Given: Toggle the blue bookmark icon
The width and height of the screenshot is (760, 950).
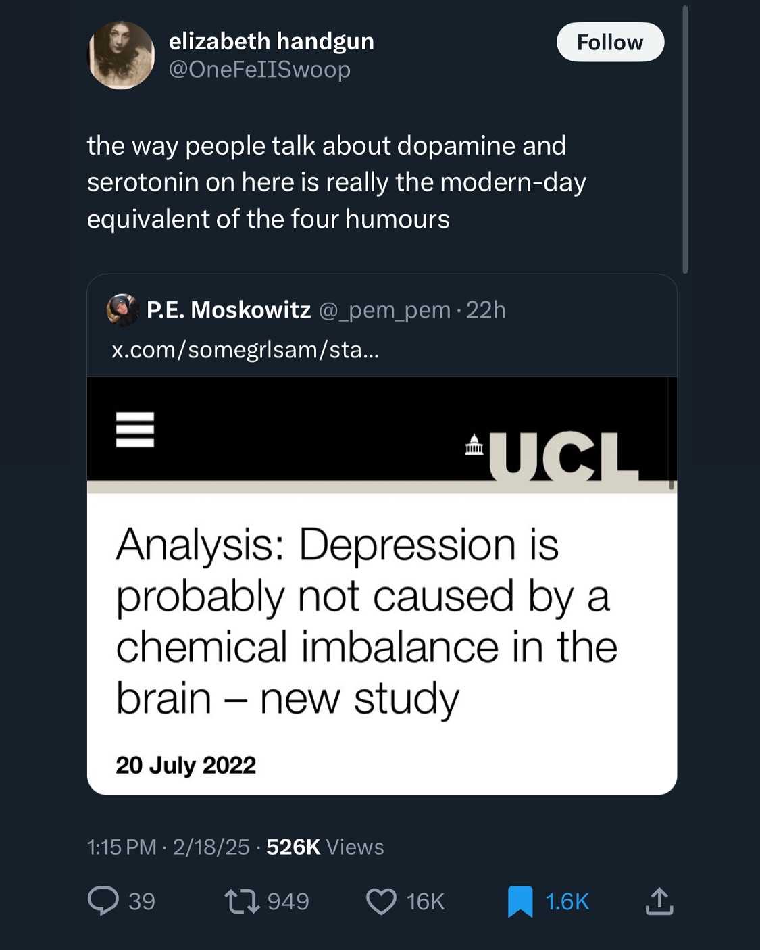Looking at the screenshot, I should 520,901.
